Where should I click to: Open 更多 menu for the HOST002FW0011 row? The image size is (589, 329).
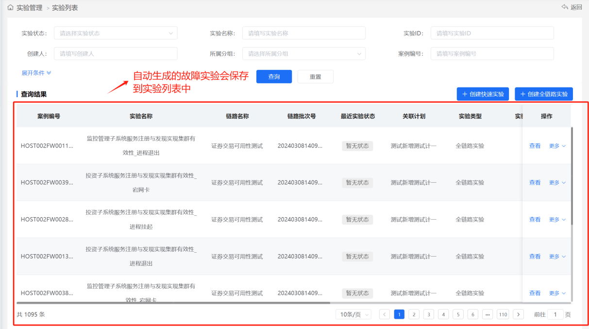pos(557,146)
